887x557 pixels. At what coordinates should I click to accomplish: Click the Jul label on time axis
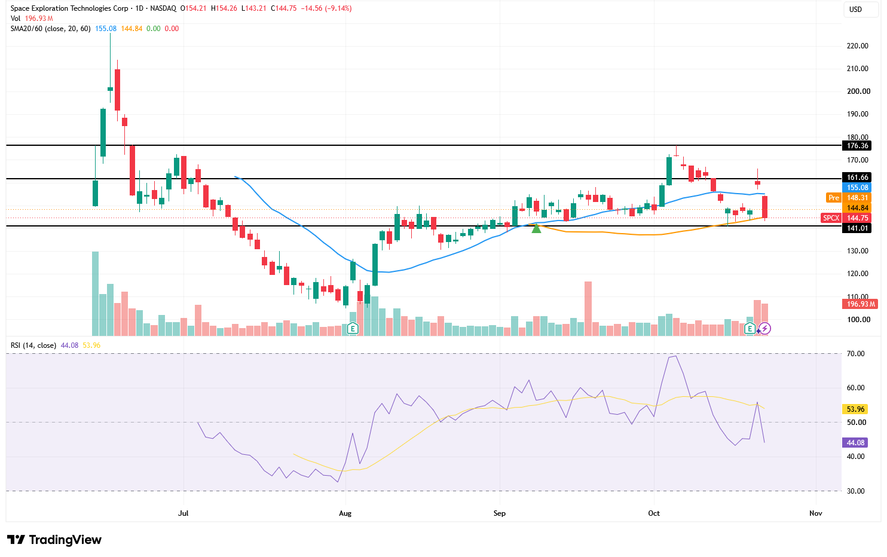183,513
